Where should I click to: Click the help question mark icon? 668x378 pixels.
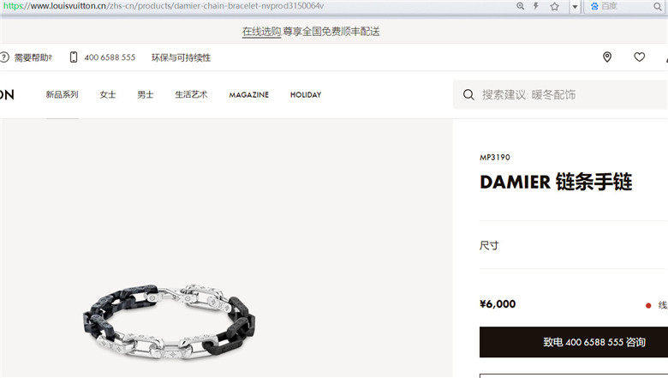(4, 57)
